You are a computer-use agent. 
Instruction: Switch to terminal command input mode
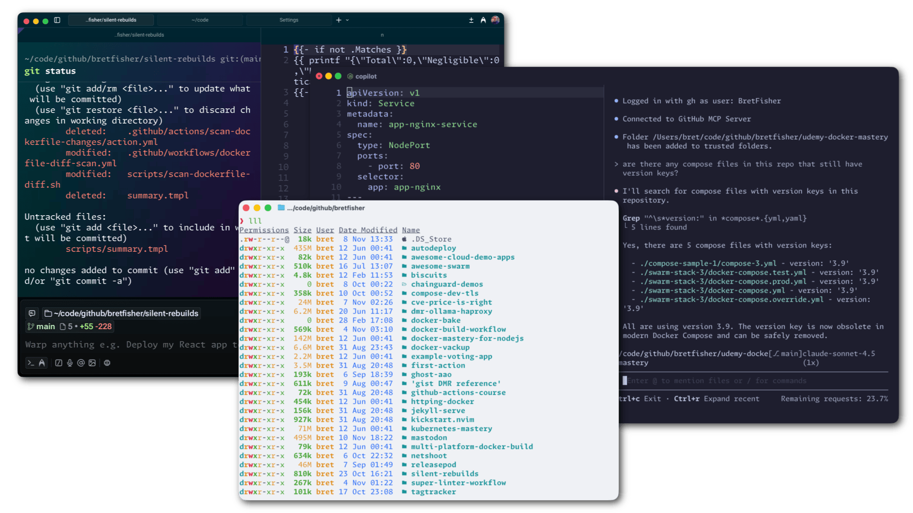(x=30, y=363)
